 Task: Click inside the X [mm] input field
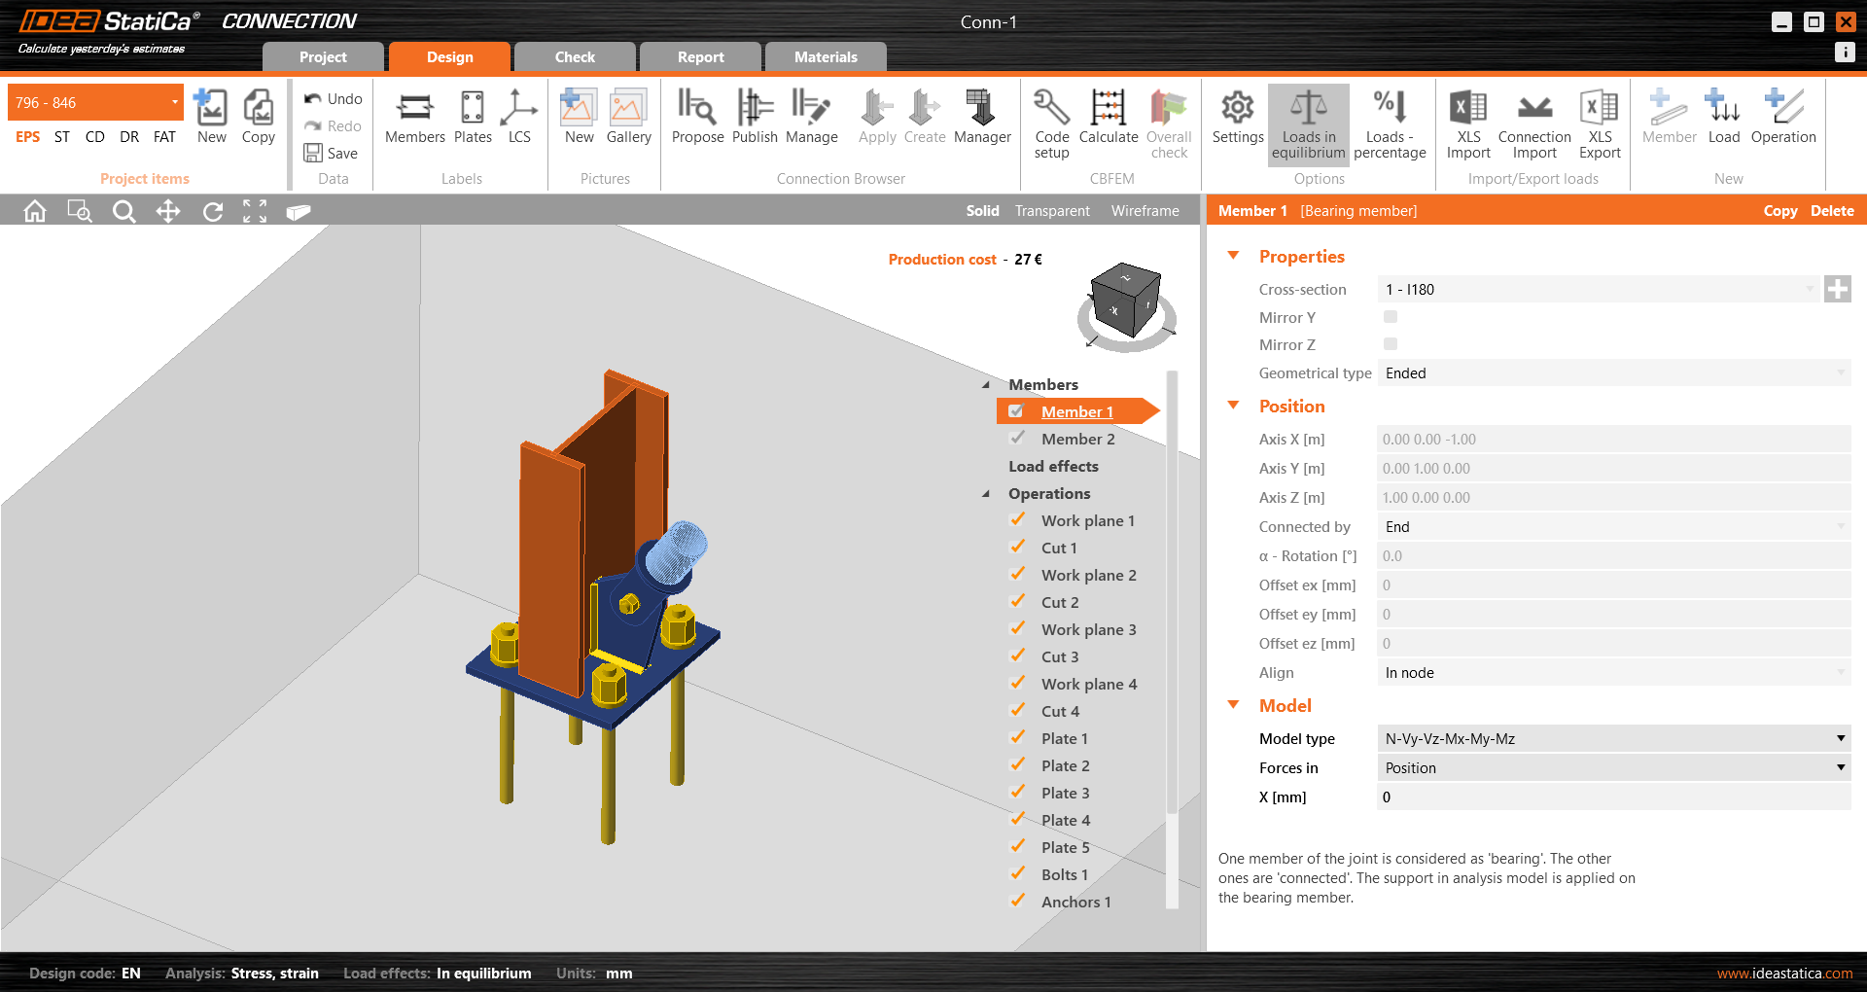pyautogui.click(x=1604, y=797)
